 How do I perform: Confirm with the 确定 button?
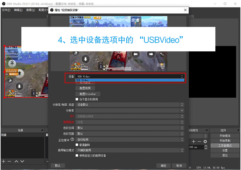(164, 165)
